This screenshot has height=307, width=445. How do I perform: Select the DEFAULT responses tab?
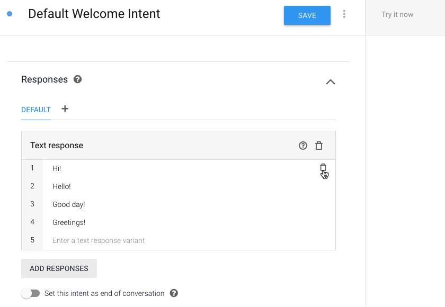tap(36, 110)
